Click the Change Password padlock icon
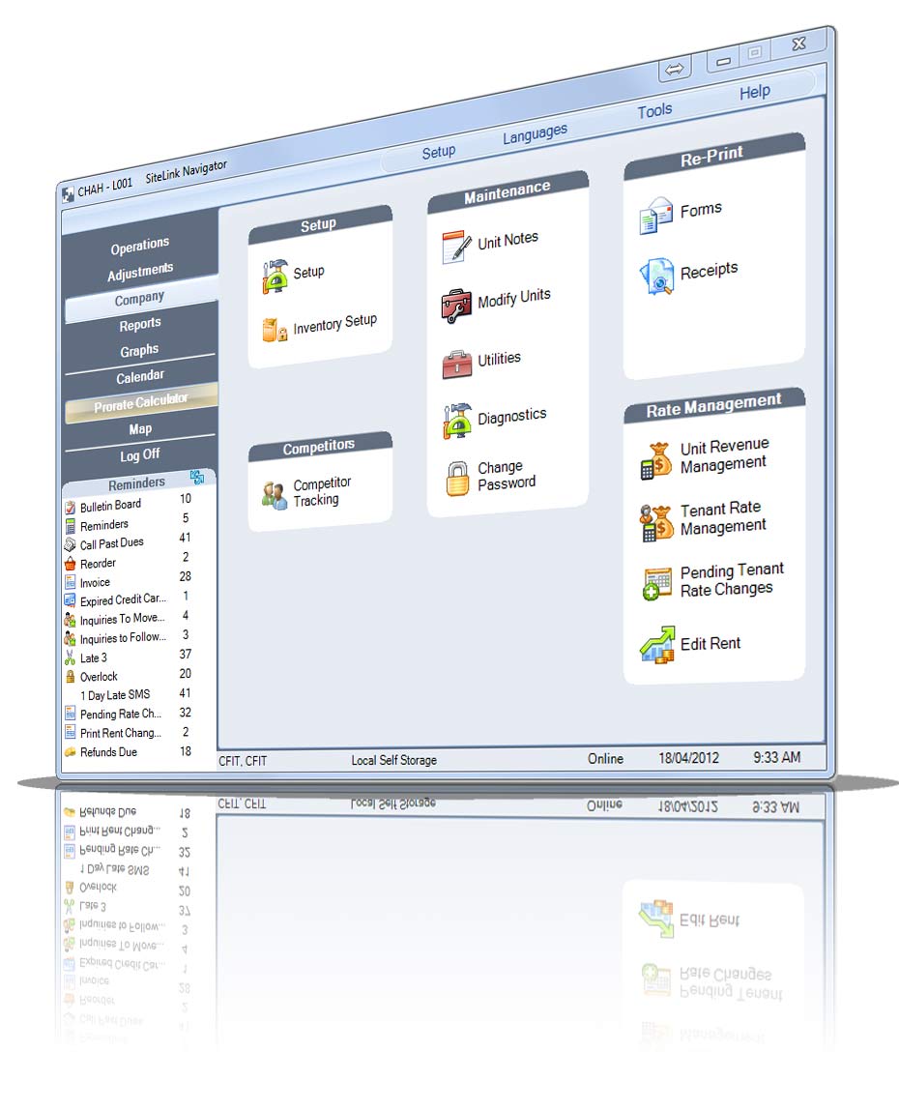The image size is (899, 1110). (457, 478)
